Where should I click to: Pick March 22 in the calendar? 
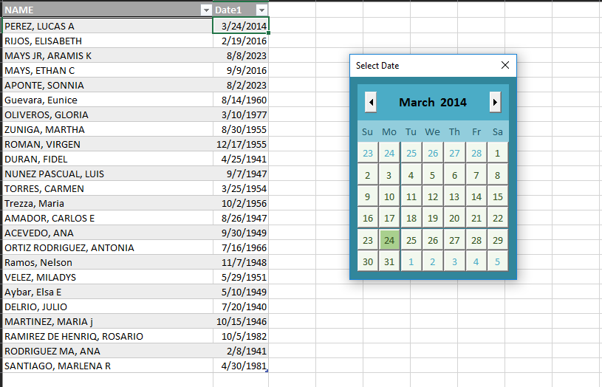pyautogui.click(x=498, y=218)
